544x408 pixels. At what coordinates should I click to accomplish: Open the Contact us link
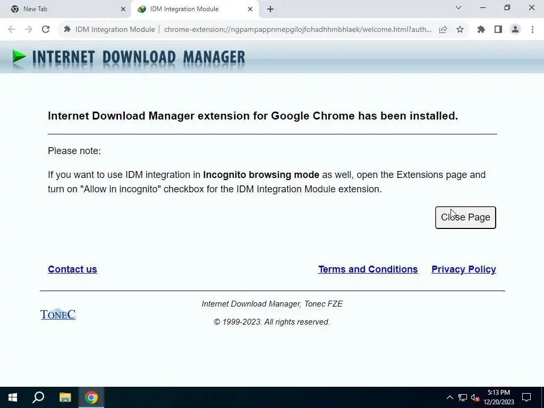pyautogui.click(x=72, y=269)
